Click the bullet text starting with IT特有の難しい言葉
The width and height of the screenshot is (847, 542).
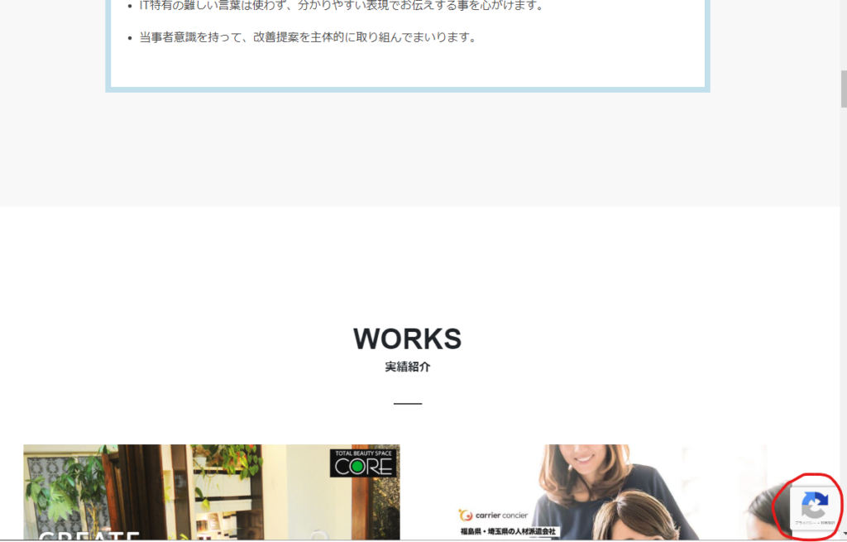[x=341, y=6]
